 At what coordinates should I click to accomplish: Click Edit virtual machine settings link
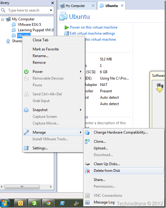click(92, 33)
